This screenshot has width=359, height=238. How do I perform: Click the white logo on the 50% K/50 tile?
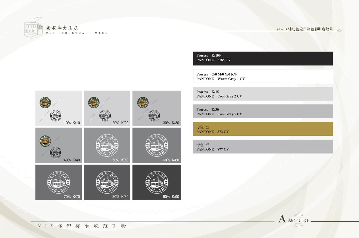tap(107, 145)
